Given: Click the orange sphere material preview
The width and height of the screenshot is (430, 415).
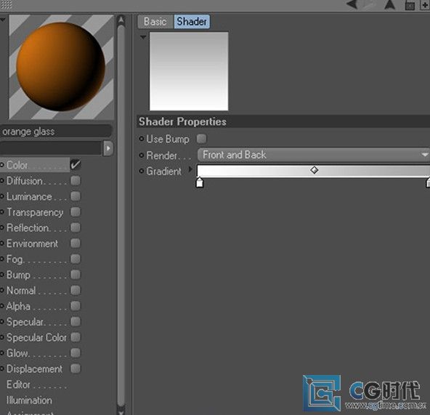Looking at the screenshot, I should (x=61, y=67).
